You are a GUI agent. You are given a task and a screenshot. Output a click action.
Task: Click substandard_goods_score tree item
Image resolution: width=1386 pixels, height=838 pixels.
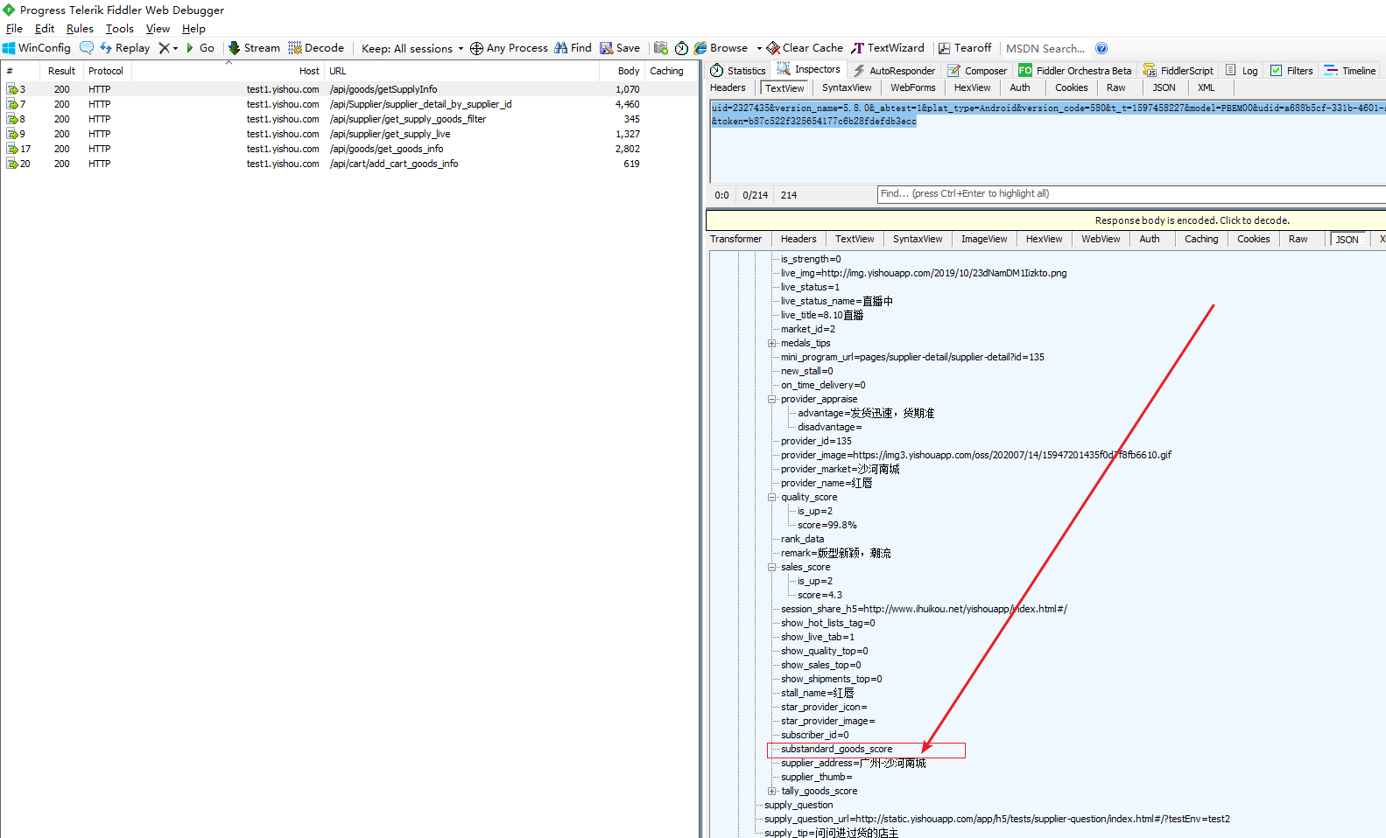point(837,749)
